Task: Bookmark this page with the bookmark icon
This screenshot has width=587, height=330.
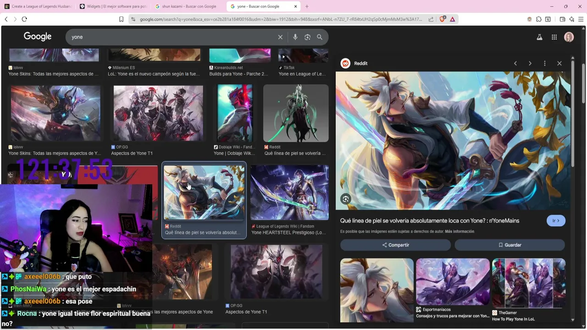Action: point(121,19)
